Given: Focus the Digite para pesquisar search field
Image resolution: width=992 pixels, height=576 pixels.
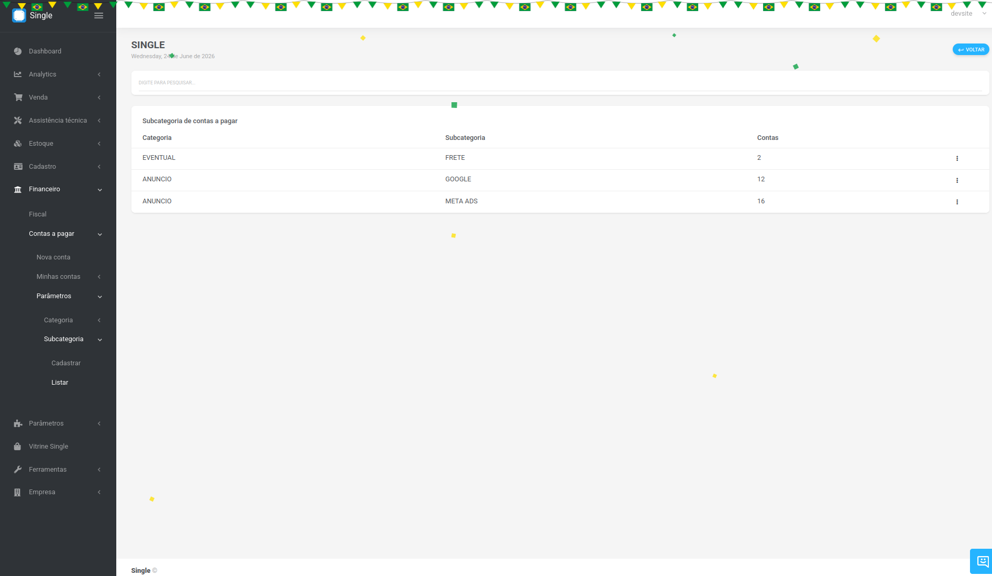Looking at the screenshot, I should click(x=560, y=83).
